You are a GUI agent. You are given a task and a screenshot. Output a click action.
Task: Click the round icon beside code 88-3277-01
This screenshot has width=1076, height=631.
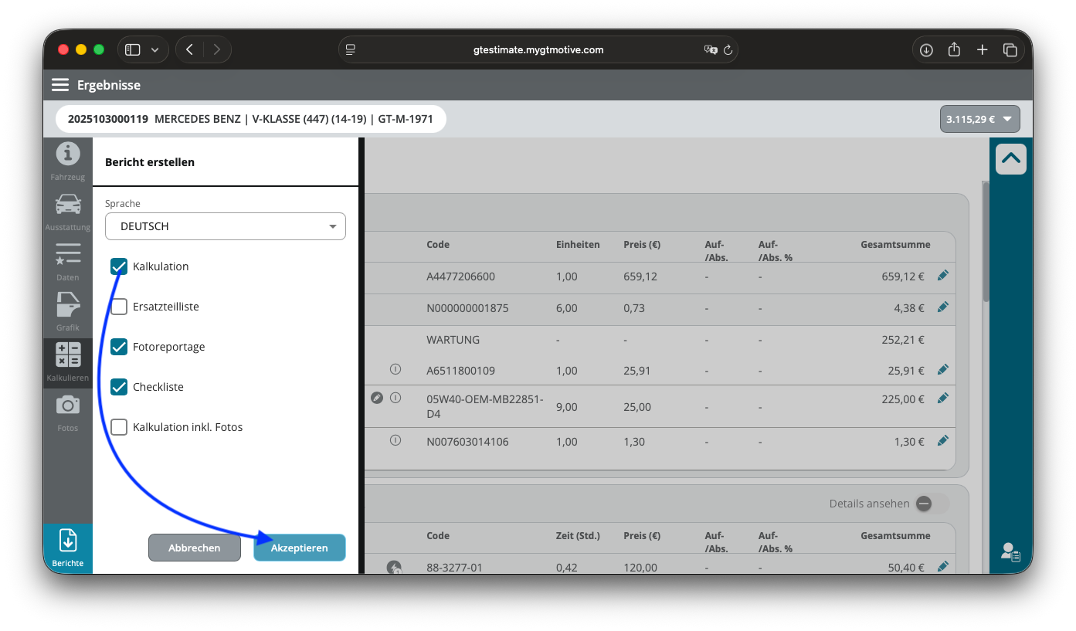point(395,568)
